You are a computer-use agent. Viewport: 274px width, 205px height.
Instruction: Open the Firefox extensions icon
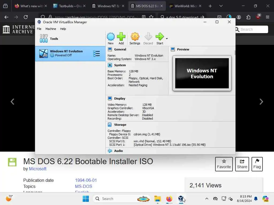248,17
